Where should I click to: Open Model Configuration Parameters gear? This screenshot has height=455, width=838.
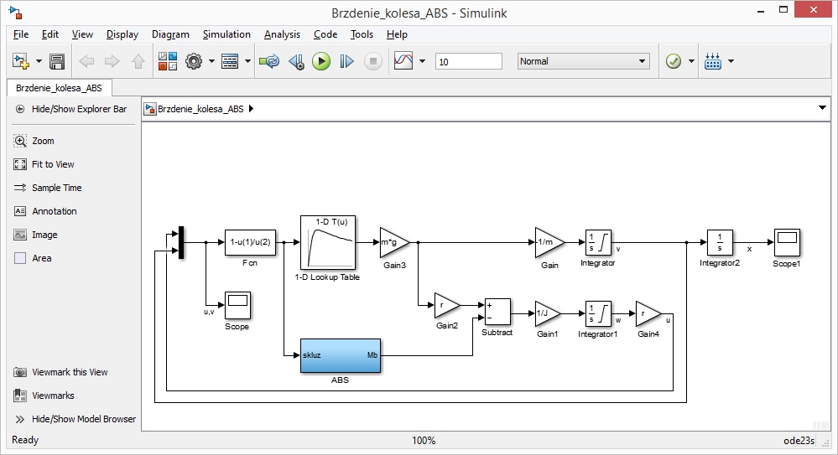(194, 61)
